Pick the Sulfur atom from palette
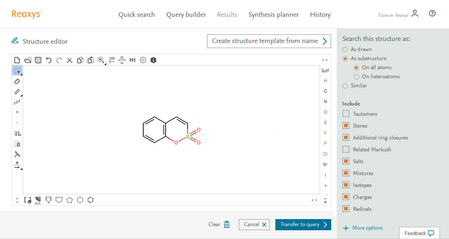Screen dimensions: 449x239 click(x=325, y=123)
